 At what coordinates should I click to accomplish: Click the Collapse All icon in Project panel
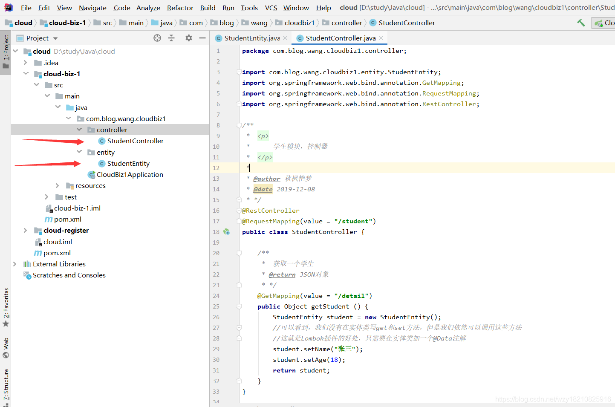tap(171, 38)
